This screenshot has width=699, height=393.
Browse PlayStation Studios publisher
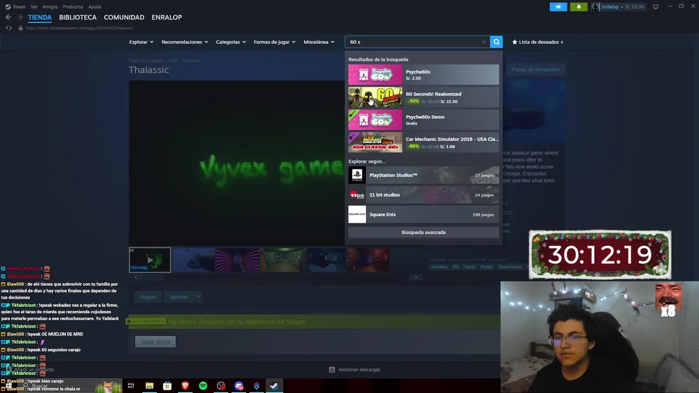(x=423, y=175)
